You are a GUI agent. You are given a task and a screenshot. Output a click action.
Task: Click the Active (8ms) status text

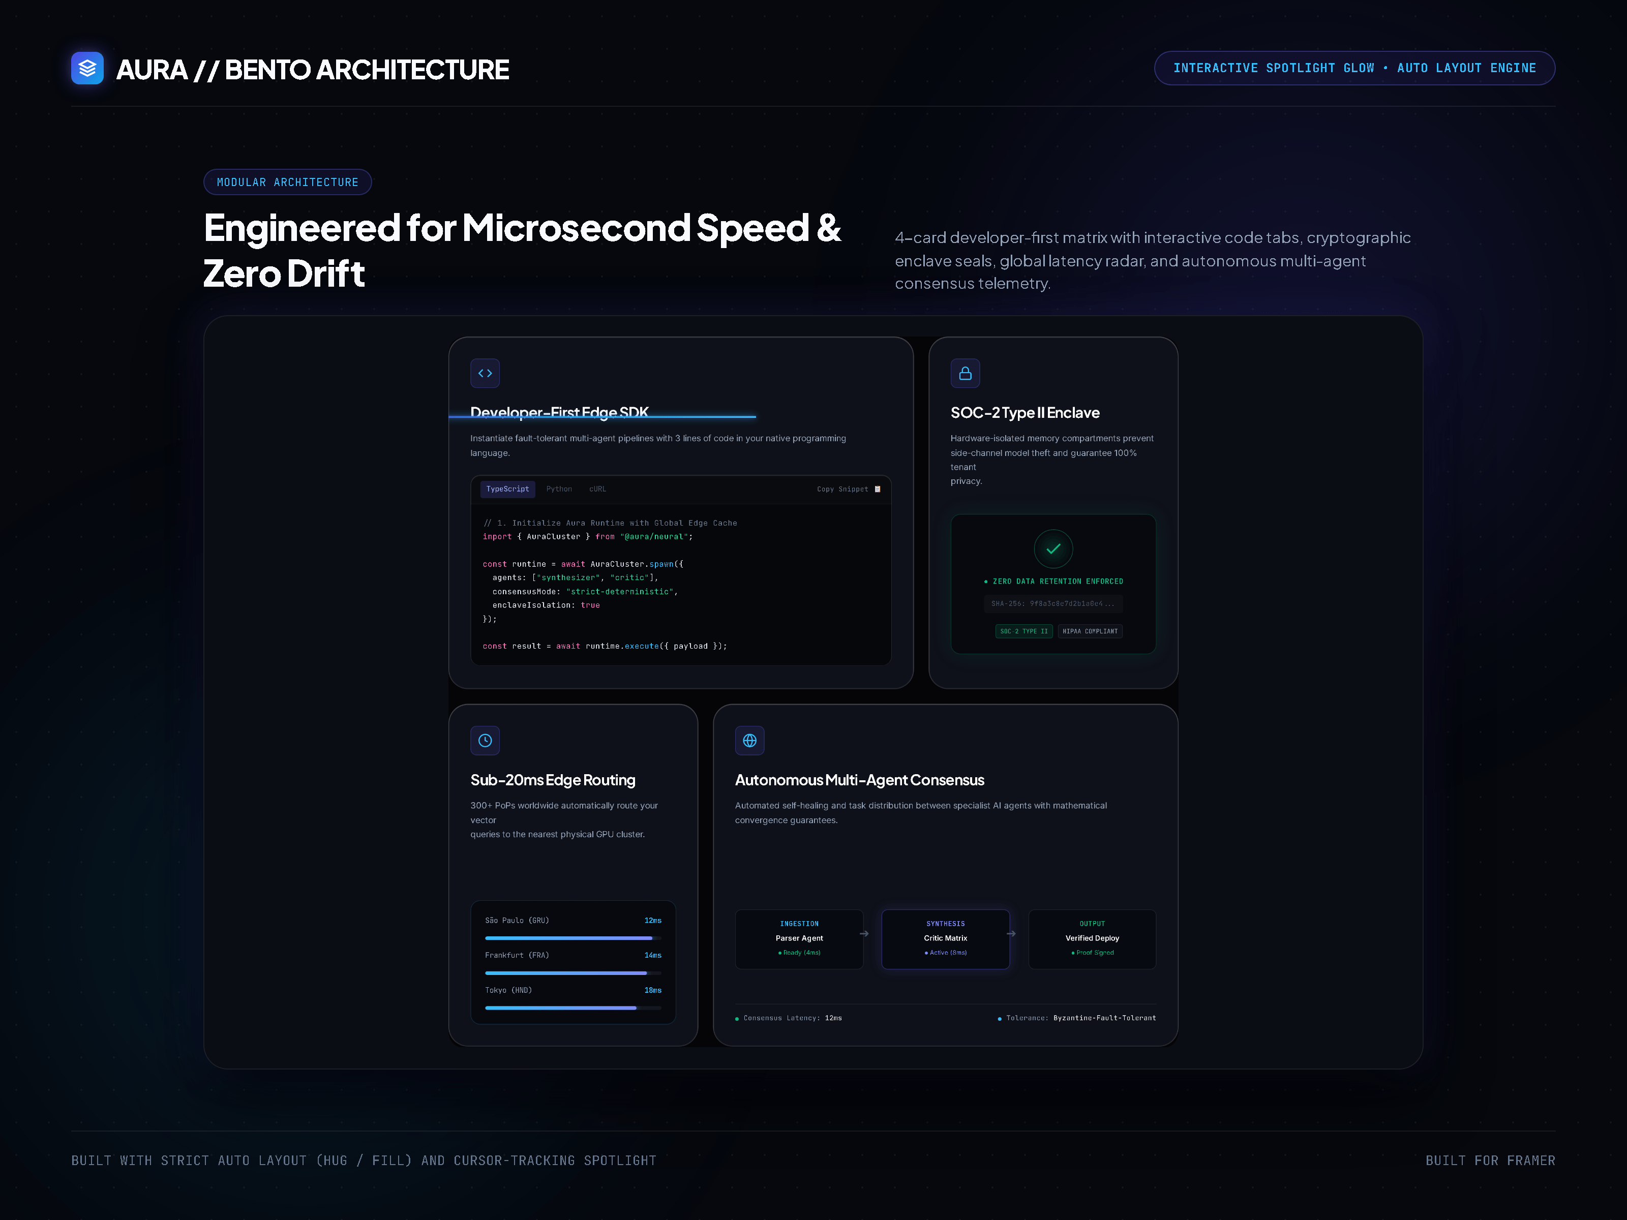point(946,952)
